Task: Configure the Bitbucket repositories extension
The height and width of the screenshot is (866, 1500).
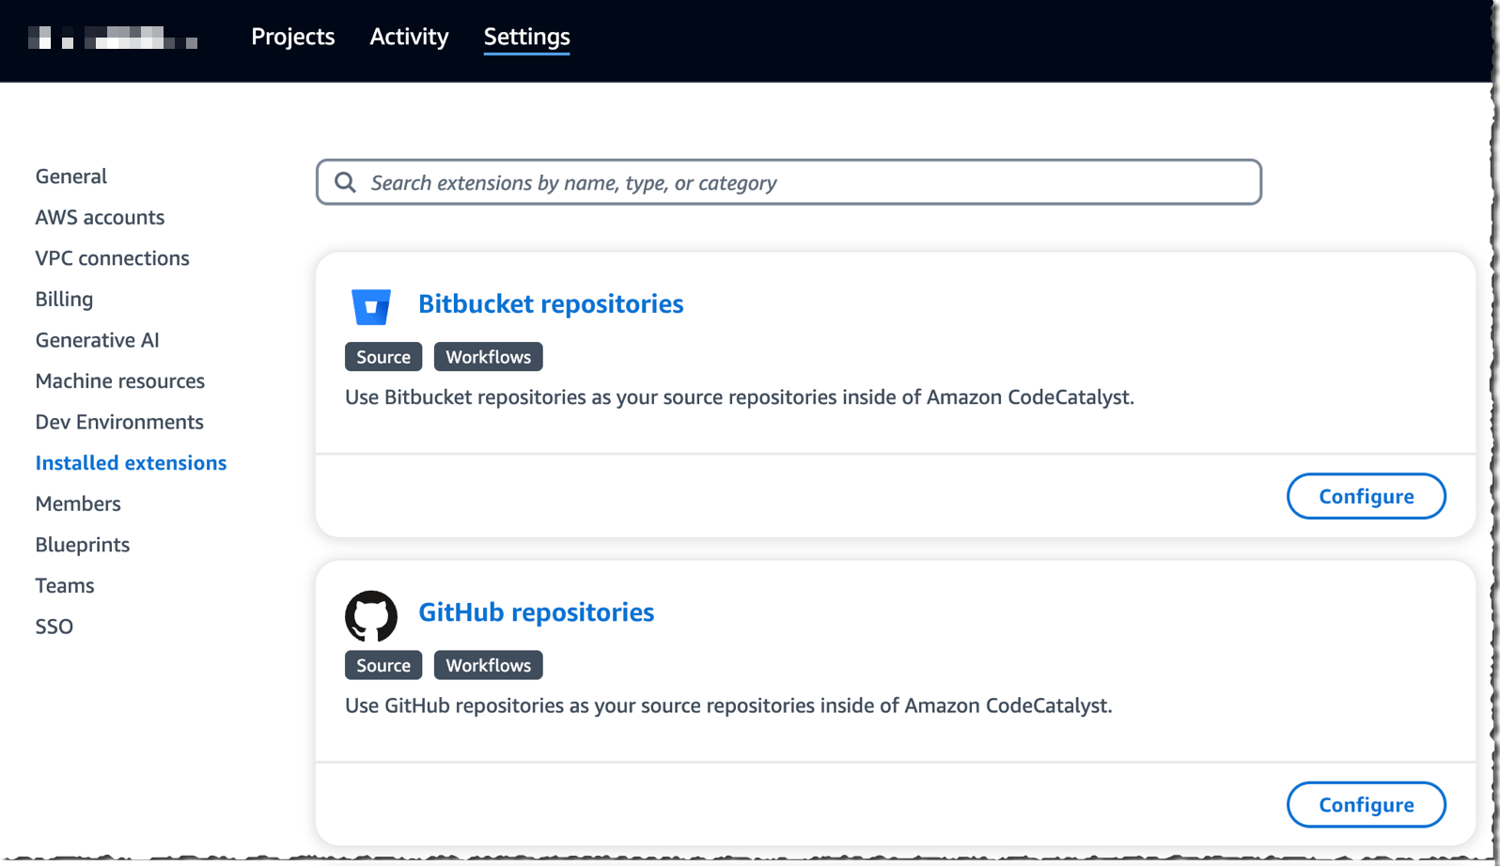Action: pos(1366,496)
